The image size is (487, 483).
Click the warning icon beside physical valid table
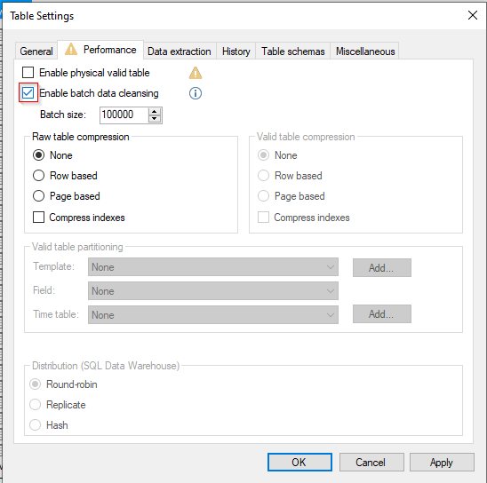[196, 73]
